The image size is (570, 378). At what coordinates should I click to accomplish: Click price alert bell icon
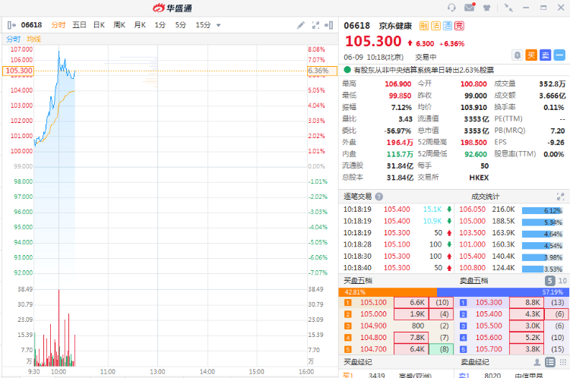point(517,55)
